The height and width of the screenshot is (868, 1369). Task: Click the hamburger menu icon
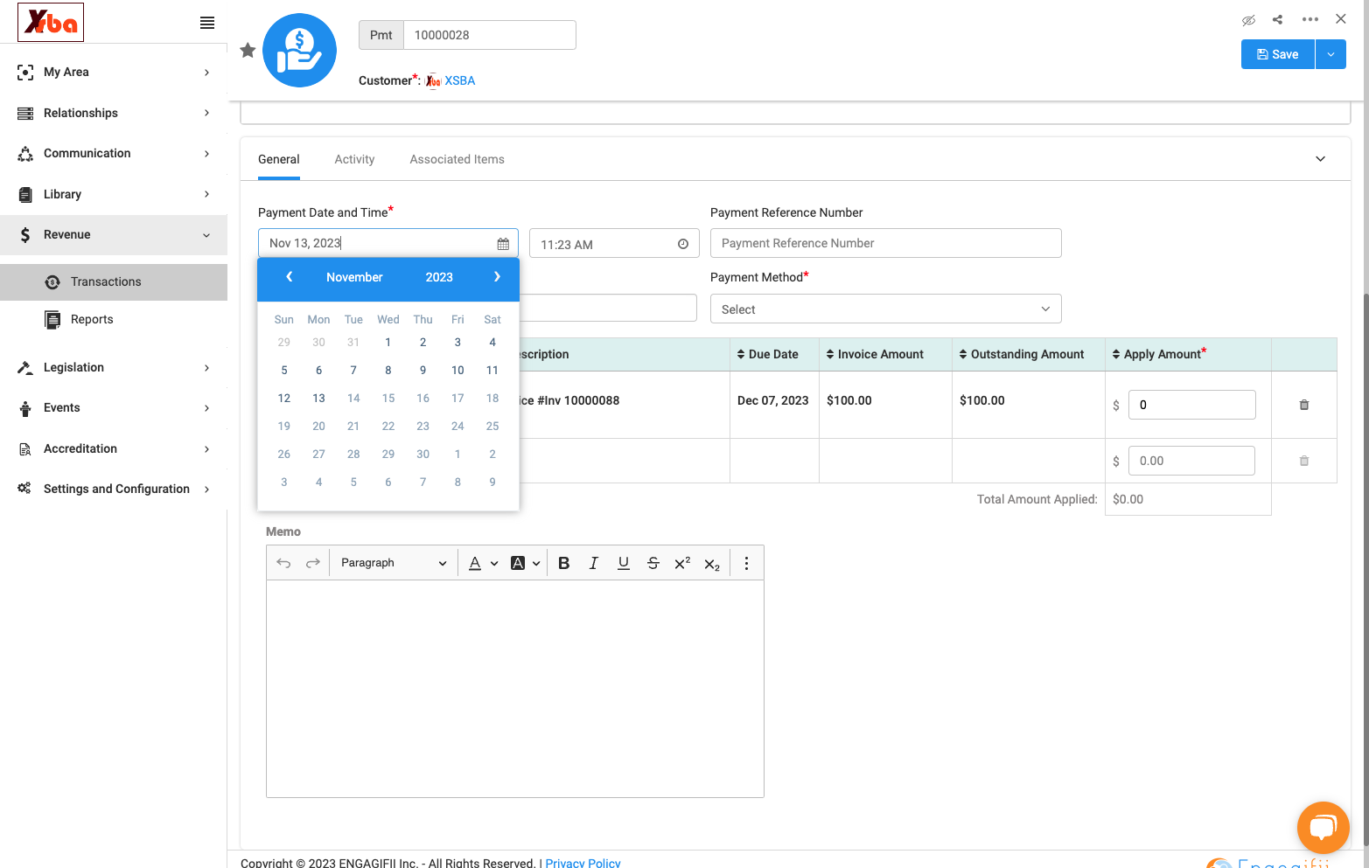pos(207,23)
